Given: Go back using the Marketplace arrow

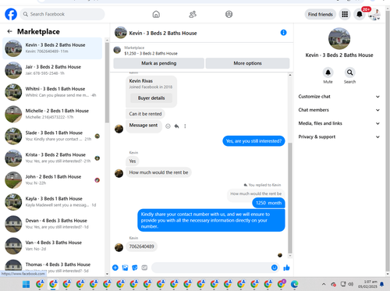Looking at the screenshot, I should [10, 31].
